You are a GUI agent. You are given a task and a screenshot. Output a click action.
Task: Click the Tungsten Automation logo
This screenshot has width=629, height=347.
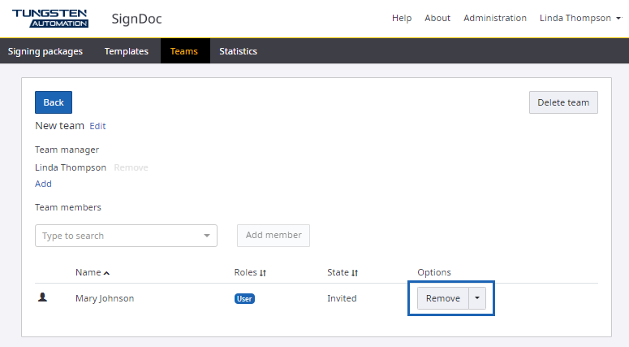(50, 18)
